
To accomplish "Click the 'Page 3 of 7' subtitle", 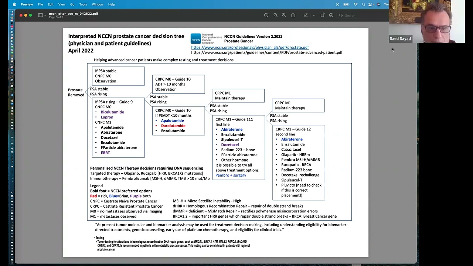I will pyautogui.click(x=56, y=17).
